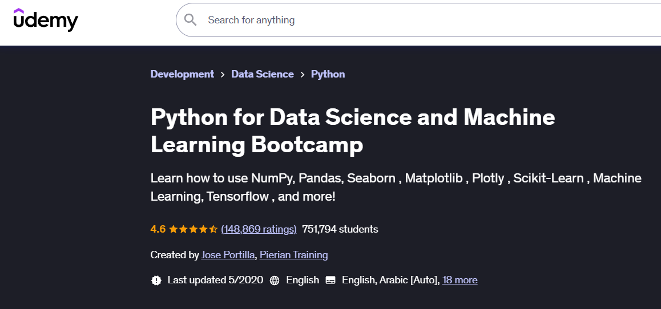Open the Udemy logo home link
The image size is (661, 309).
click(x=46, y=19)
